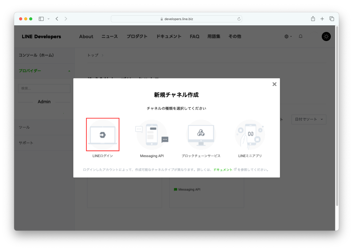Open a new tab with plus icon
This screenshot has width=353, height=252.
pyautogui.click(x=322, y=19)
